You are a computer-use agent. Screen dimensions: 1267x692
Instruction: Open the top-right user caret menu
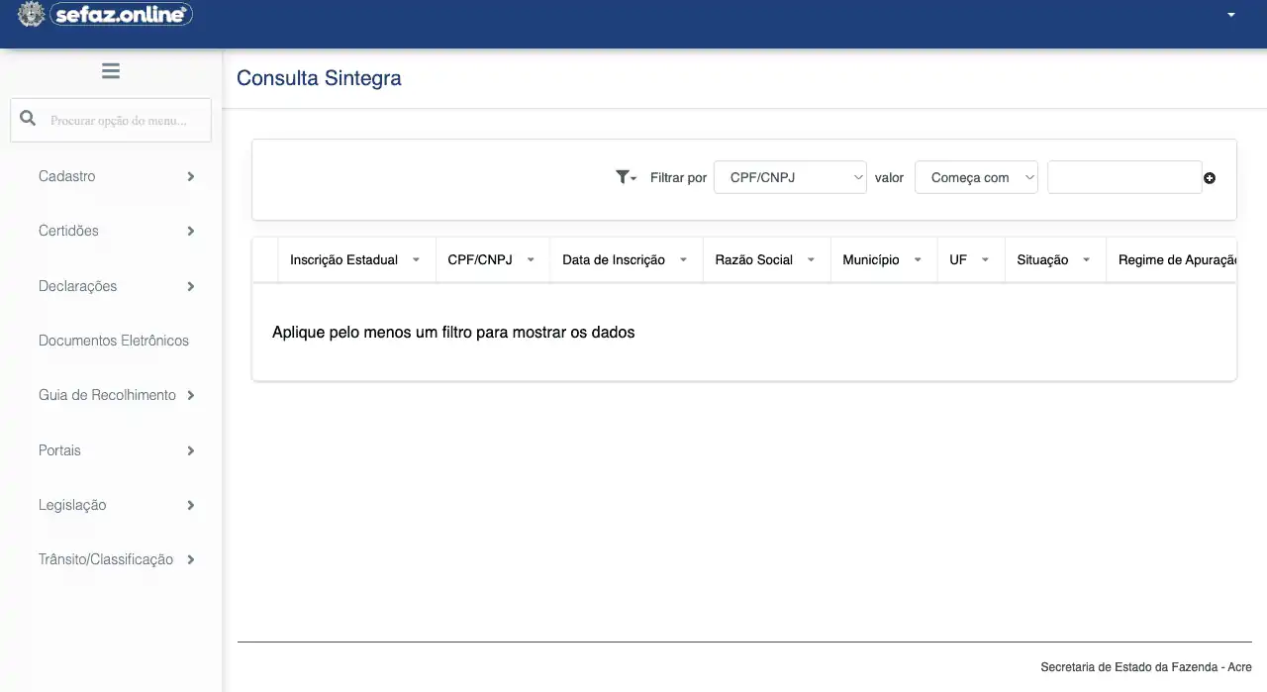pos(1231,15)
